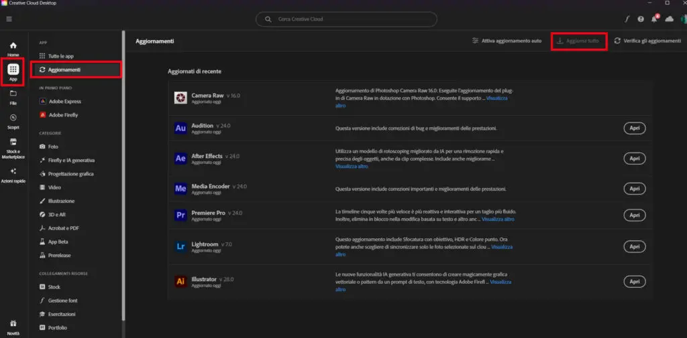This screenshot has width=687, height=338.
Task: Click the sidebar vertical scrollbar
Action: [x=123, y=175]
